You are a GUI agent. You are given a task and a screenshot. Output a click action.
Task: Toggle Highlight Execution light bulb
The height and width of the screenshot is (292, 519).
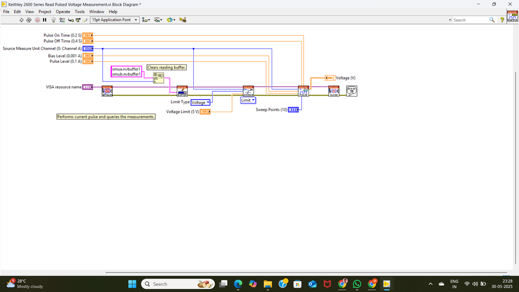point(54,20)
